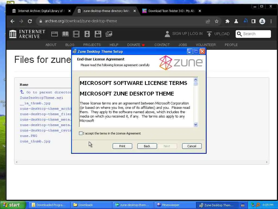This screenshot has width=278, height=209.
Task: Bookmark this page with the star icon
Action: (216, 21)
